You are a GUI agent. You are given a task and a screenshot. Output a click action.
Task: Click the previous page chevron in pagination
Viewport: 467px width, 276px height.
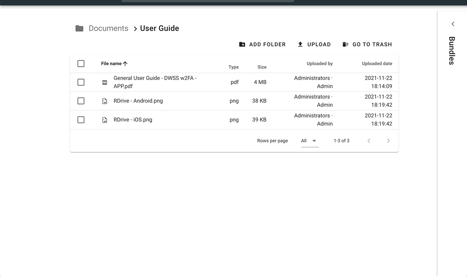(369, 141)
